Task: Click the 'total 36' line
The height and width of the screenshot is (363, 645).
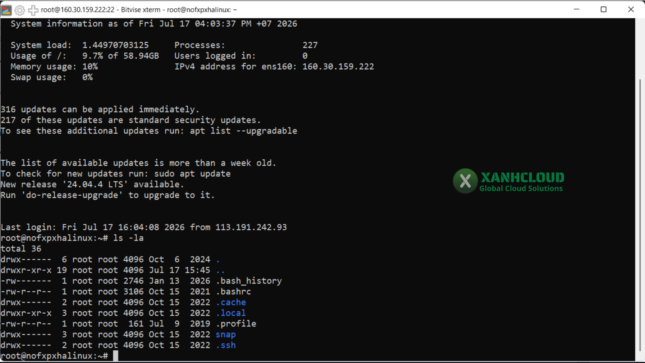Action: 21,249
